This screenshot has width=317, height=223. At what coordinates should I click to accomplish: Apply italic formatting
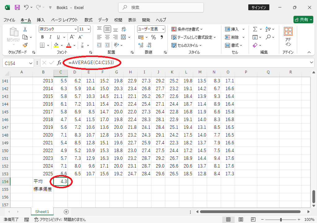click(x=50, y=37)
